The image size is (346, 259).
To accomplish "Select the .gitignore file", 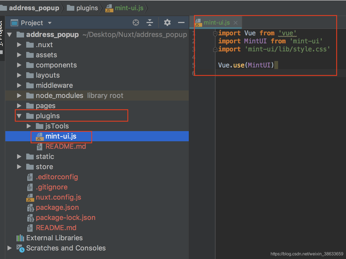I will click(x=52, y=187).
